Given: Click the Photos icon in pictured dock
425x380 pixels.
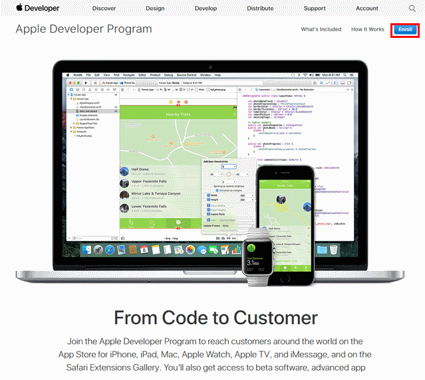Looking at the screenshot, I should point(190,250).
